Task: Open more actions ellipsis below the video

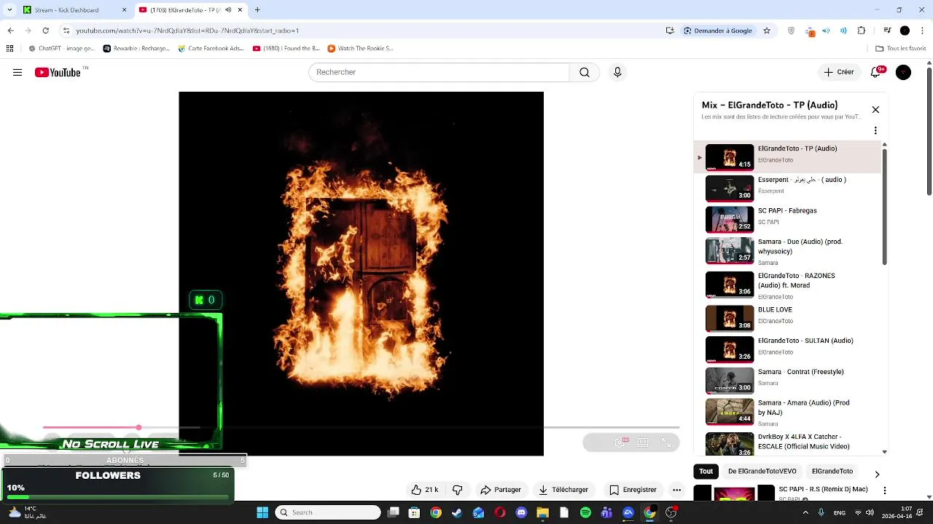Action: [677, 490]
